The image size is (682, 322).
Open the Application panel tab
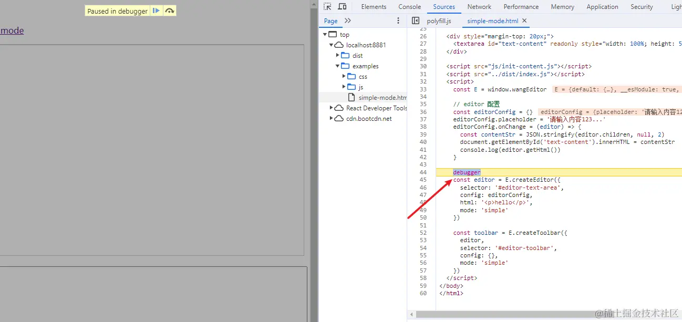coord(602,7)
